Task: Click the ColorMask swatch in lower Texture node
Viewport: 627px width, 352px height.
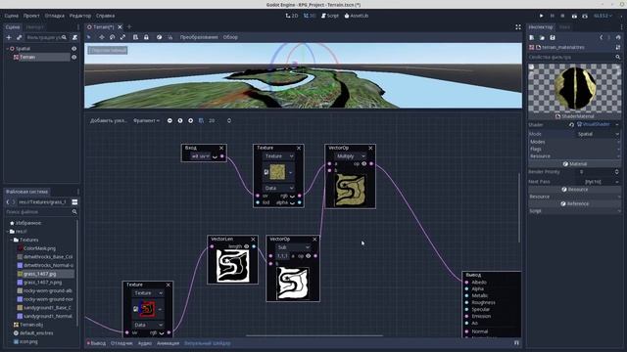Action: point(147,309)
